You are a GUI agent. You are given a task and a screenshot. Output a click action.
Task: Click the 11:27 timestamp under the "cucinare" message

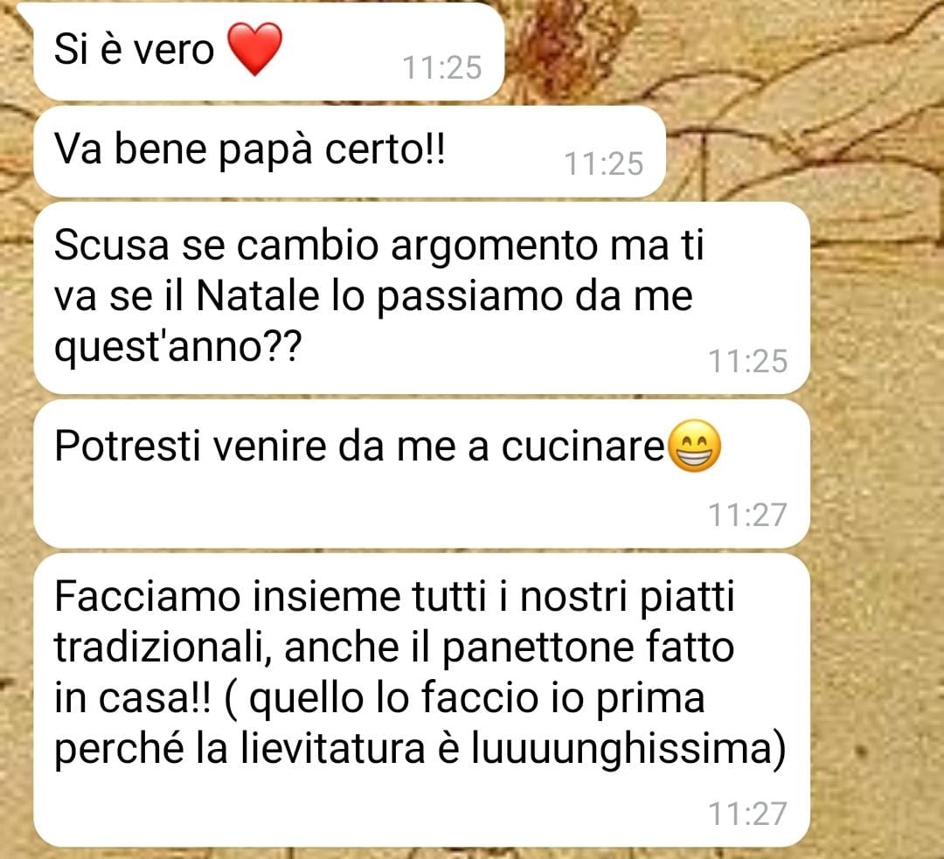pyautogui.click(x=747, y=515)
